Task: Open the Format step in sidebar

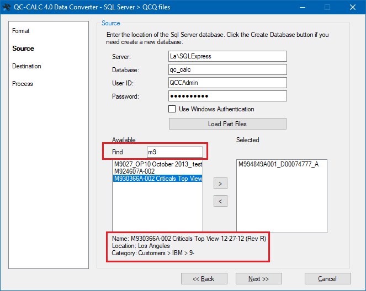Action: pos(21,31)
